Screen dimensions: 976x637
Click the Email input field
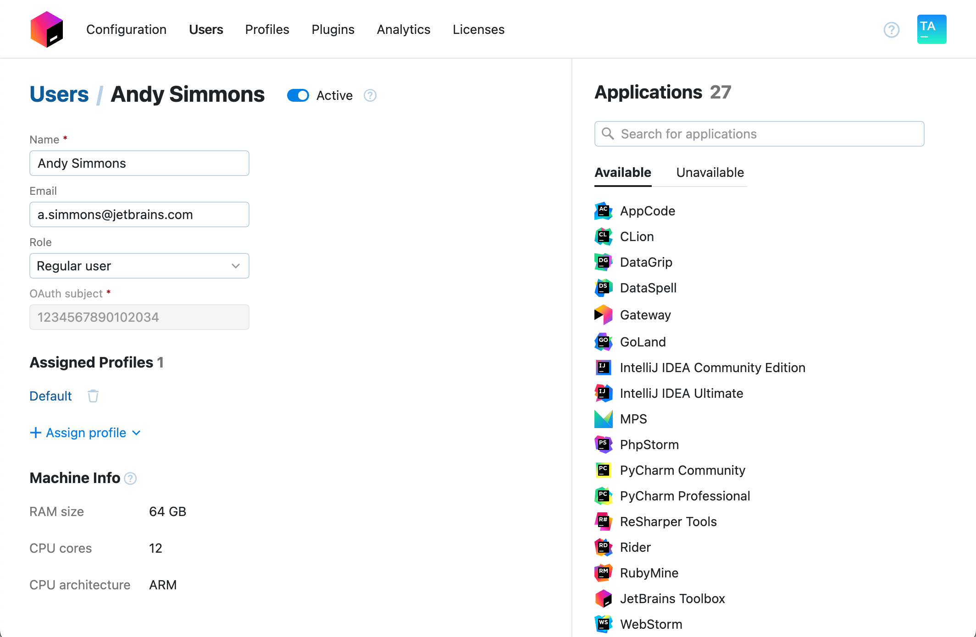[x=139, y=214]
